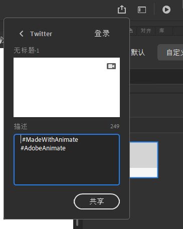
Task: Go back using the arrow beside Twitter
Action: pyautogui.click(x=22, y=34)
